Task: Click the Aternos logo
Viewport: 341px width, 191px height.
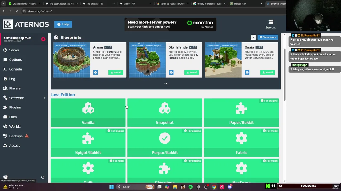Action: (x=26, y=24)
